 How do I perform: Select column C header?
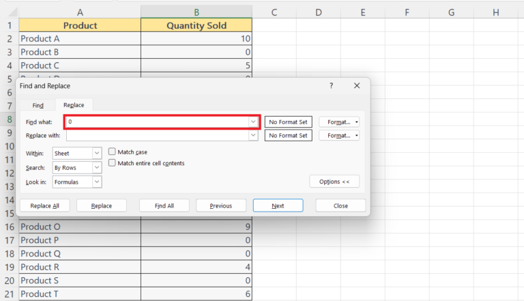coord(274,12)
